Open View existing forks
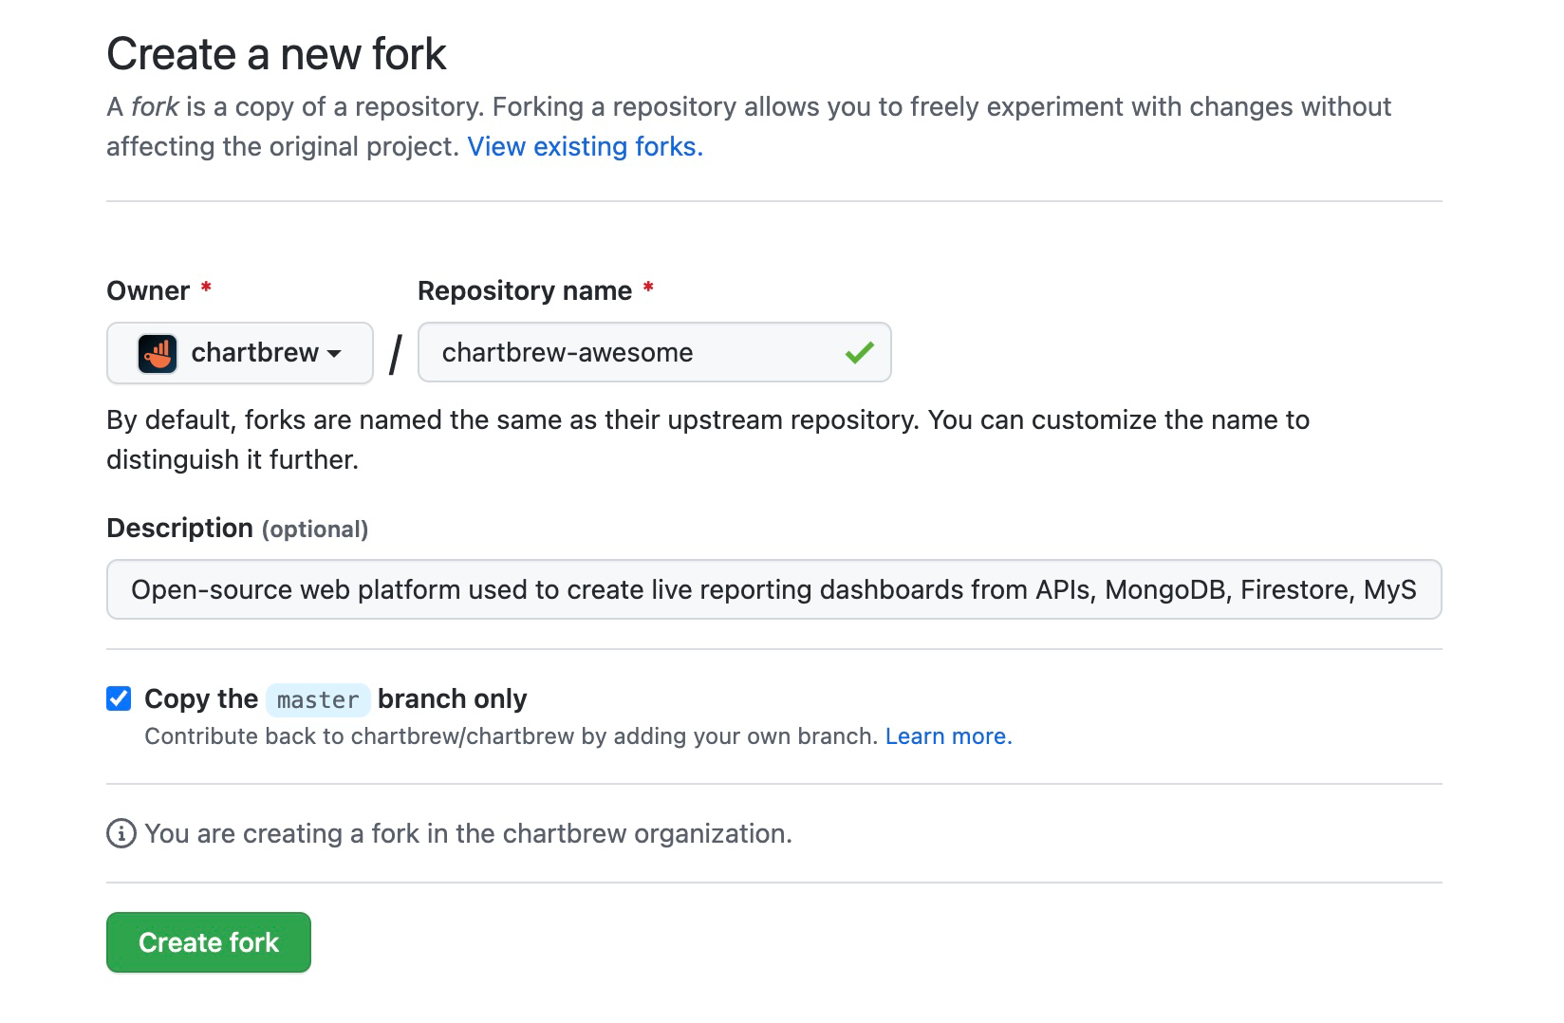This screenshot has height=1023, width=1564. (584, 146)
